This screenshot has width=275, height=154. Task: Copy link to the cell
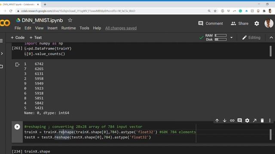(232, 121)
